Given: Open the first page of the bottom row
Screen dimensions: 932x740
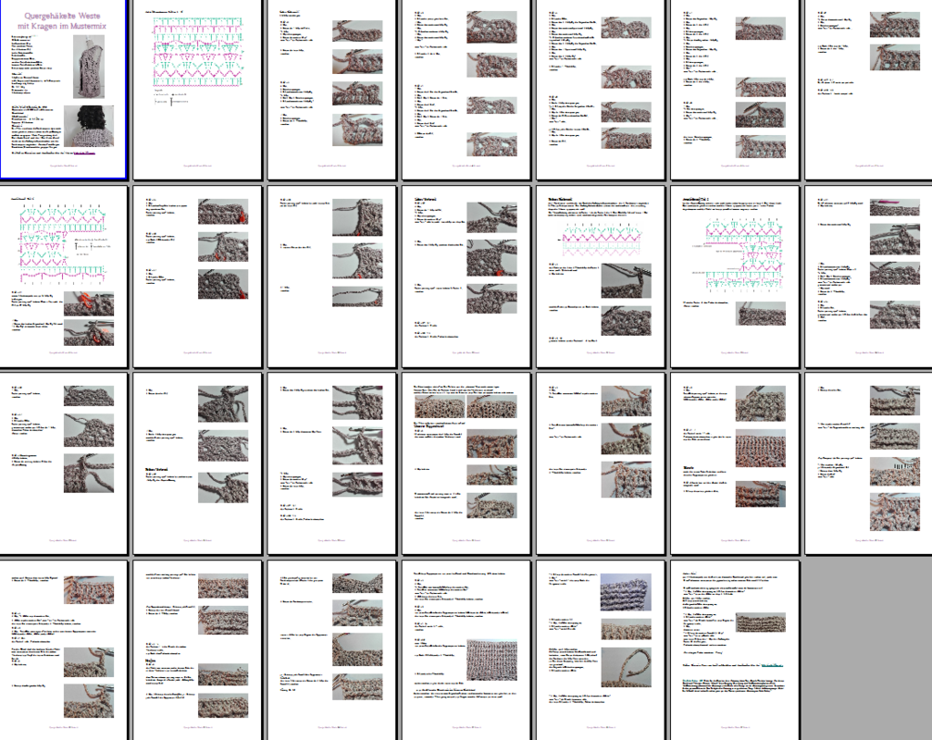Looking at the screenshot, I should coord(63,648).
